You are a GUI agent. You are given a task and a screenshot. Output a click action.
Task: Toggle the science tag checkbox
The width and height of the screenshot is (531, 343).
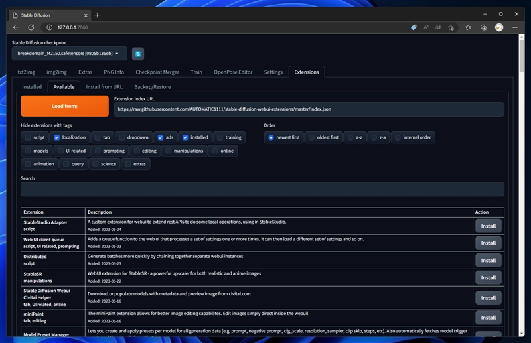(96, 164)
